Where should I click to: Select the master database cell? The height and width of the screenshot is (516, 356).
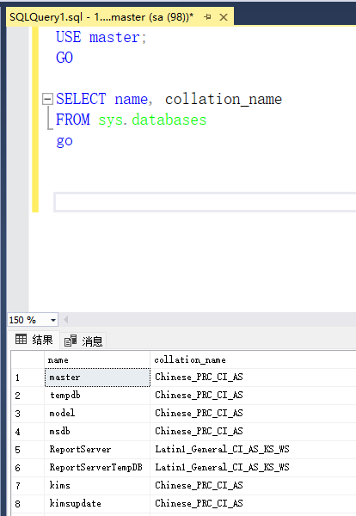click(97, 378)
